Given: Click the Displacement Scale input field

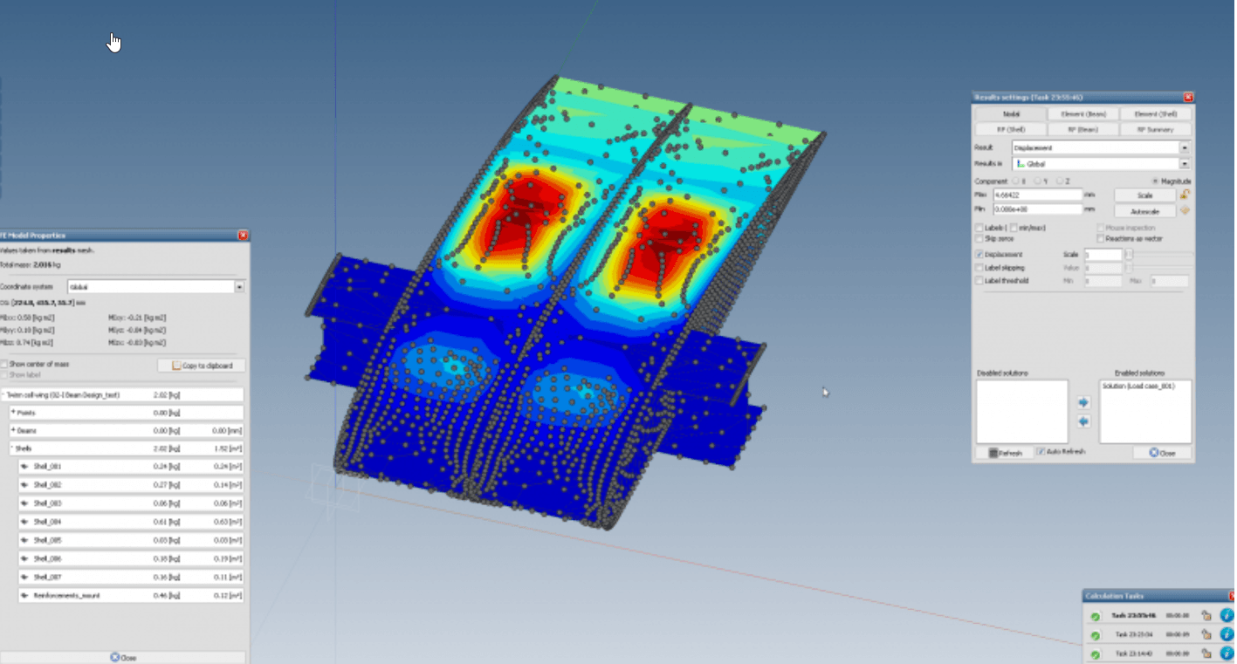Looking at the screenshot, I should 1103,255.
